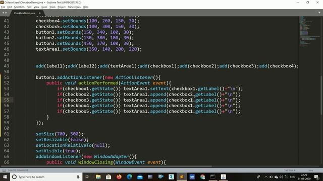Open the File menu

click(x=3, y=7)
